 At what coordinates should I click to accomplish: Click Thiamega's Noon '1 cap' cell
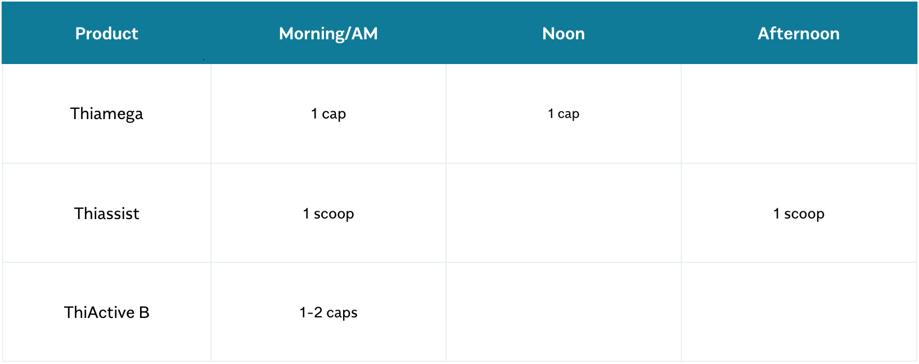[564, 114]
